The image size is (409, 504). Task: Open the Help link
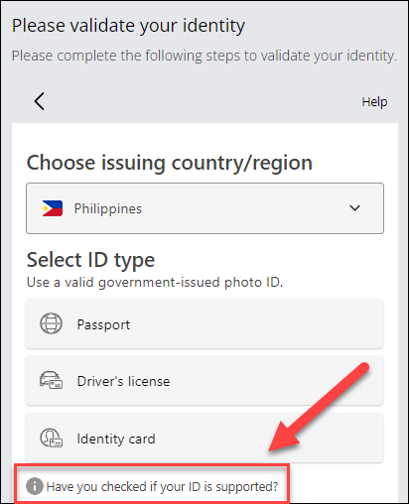coord(374,102)
